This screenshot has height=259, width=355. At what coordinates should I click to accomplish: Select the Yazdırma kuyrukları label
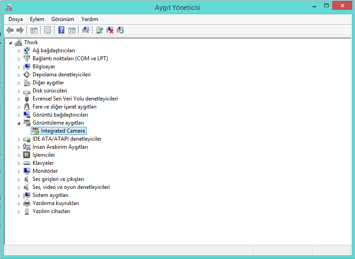point(56,203)
